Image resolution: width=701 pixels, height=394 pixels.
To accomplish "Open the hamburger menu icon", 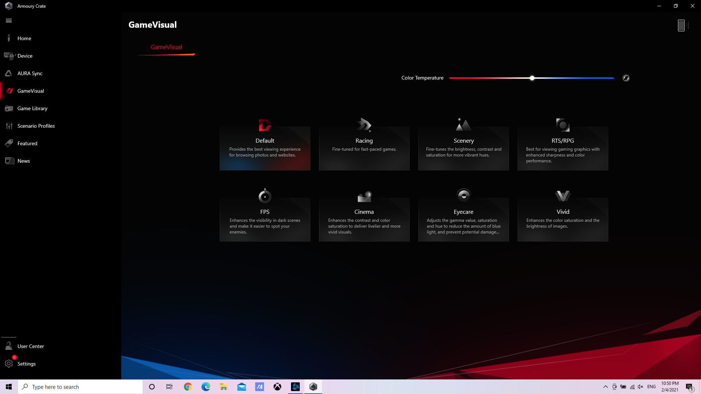I will (9, 20).
